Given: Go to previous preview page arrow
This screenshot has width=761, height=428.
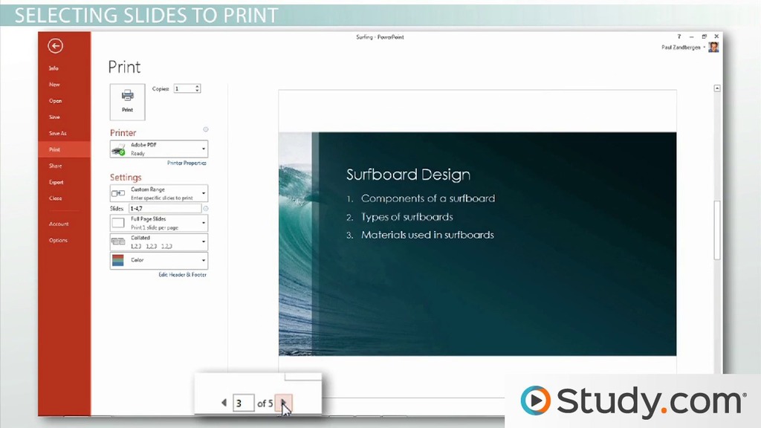Looking at the screenshot, I should tap(224, 403).
